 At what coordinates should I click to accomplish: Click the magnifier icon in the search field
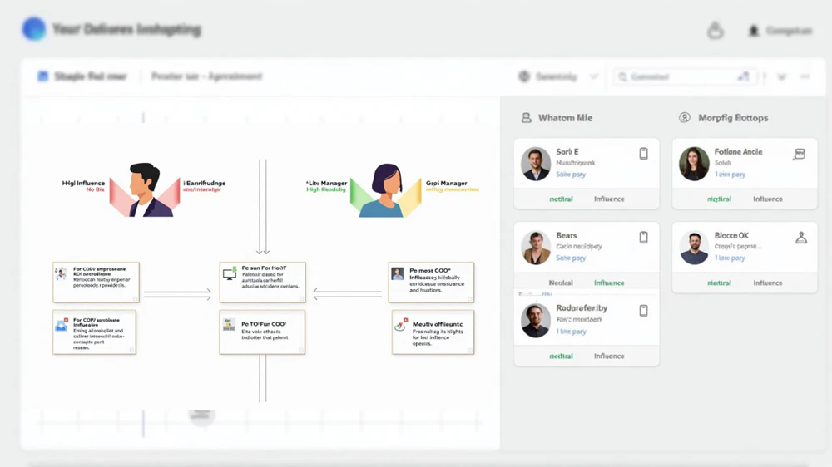623,76
